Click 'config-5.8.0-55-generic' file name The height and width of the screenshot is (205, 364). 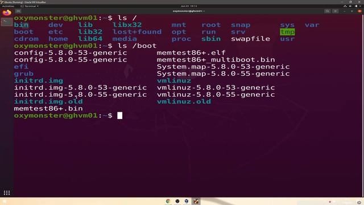(x=71, y=60)
